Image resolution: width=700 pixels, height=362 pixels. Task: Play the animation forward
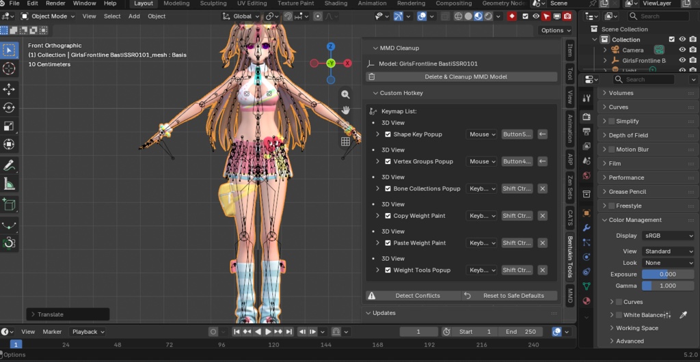(x=268, y=332)
